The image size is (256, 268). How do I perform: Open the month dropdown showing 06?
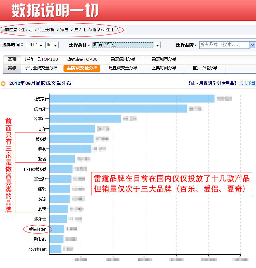click(52, 45)
